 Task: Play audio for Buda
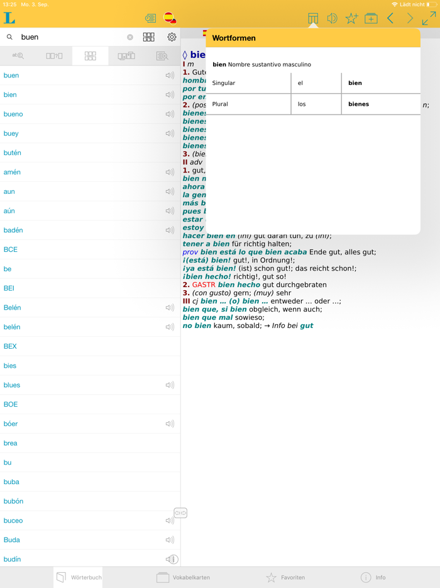tap(170, 540)
